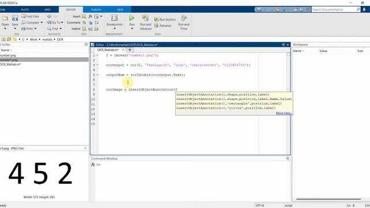The height and width of the screenshot is (208, 370).
Task: Click the Find magnifier button
Action: coord(53,29)
